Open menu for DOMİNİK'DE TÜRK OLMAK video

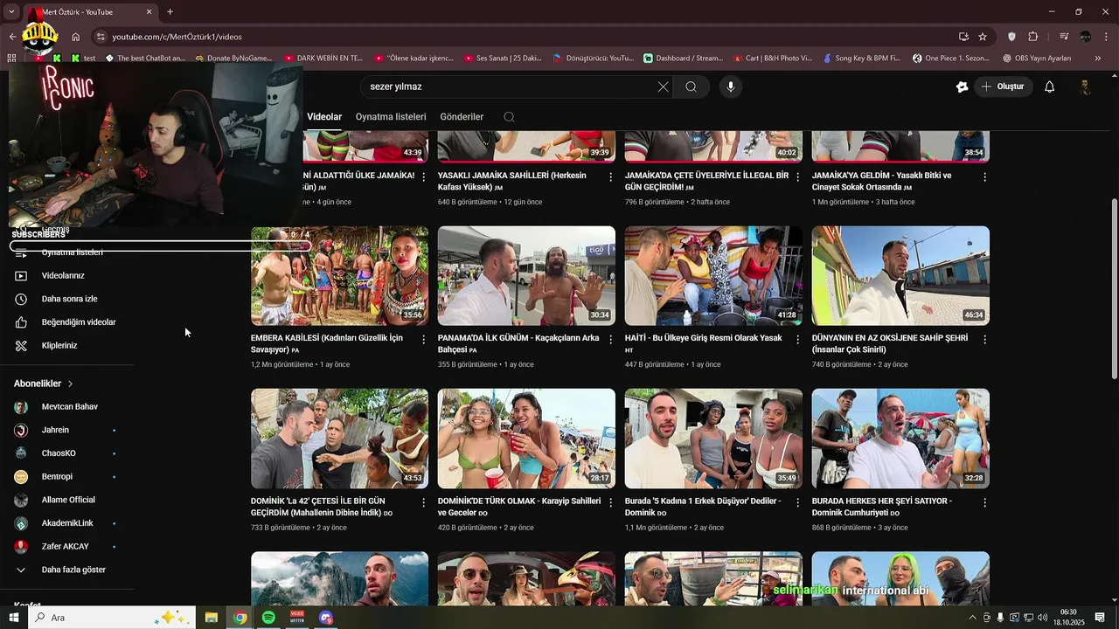tap(611, 502)
